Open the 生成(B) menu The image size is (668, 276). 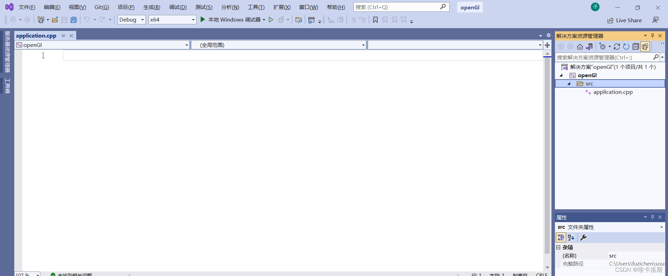pos(152,7)
